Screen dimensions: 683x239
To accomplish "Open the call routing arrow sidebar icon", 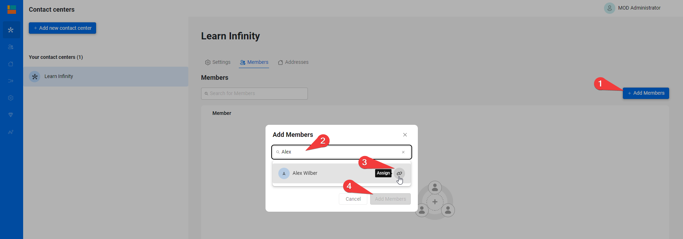I will tap(11, 81).
